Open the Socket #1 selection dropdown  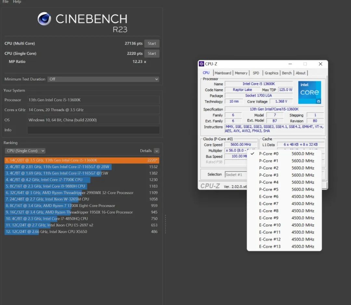tap(236, 175)
